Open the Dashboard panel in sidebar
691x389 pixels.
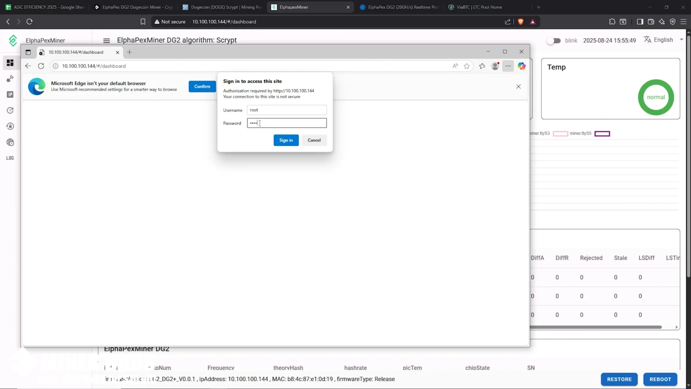click(x=10, y=63)
